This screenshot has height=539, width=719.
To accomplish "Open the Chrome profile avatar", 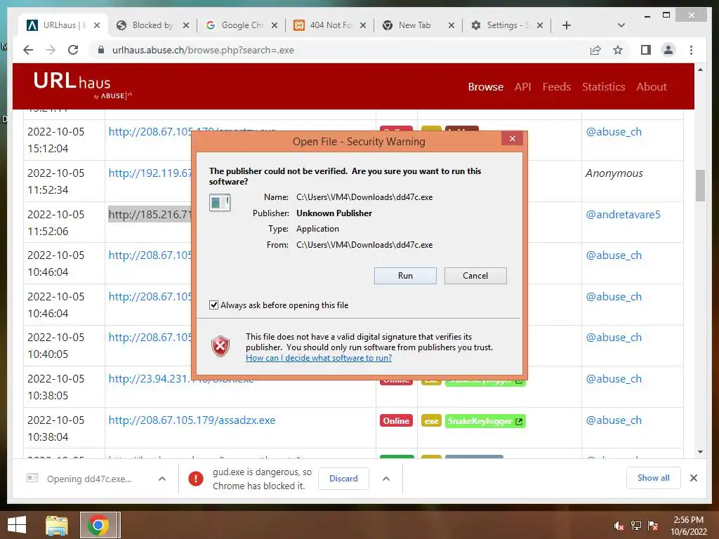I will click(x=668, y=50).
